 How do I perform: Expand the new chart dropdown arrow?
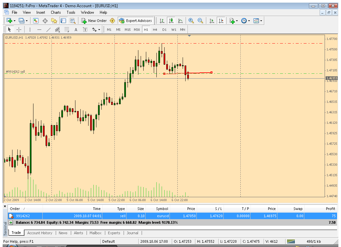tap(14, 21)
